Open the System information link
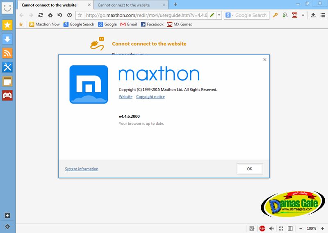 (x=82, y=169)
